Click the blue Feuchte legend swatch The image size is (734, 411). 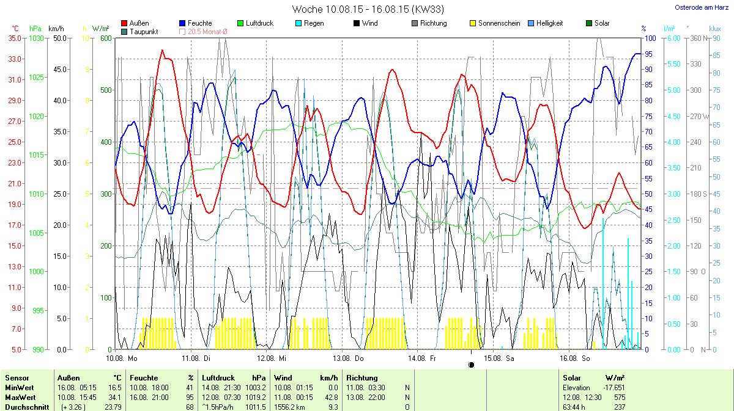coord(183,23)
